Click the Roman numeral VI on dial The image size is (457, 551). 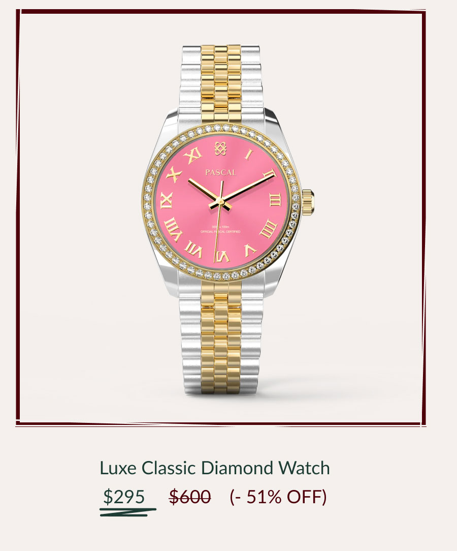click(222, 257)
